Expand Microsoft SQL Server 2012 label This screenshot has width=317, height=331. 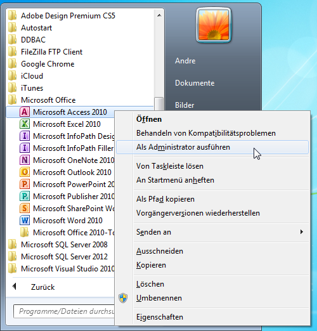pyautogui.click(x=64, y=257)
